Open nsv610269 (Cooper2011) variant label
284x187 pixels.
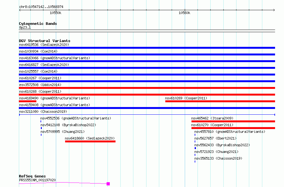coord(186,98)
